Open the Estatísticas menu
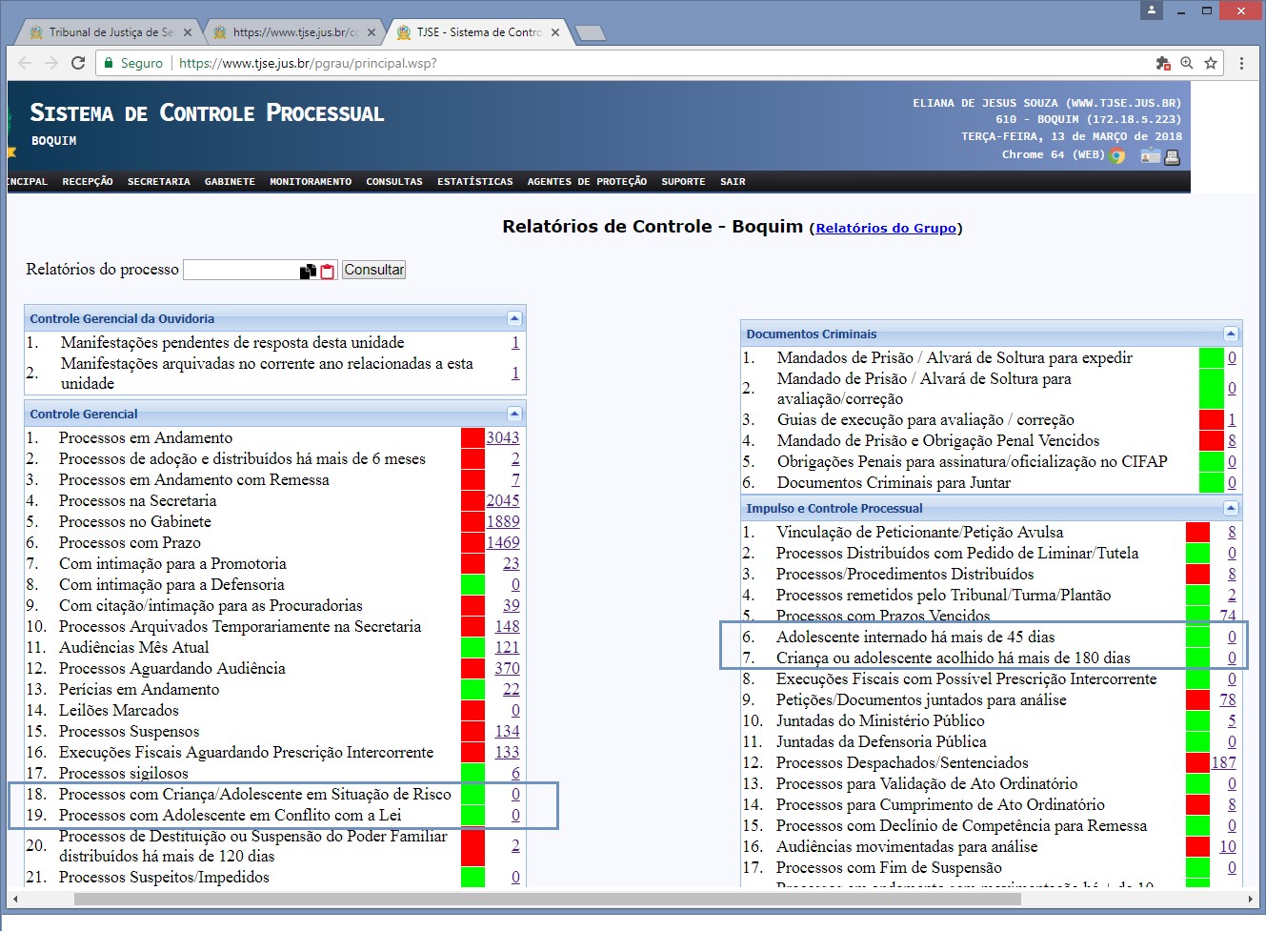The image size is (1266, 931). click(x=474, y=182)
